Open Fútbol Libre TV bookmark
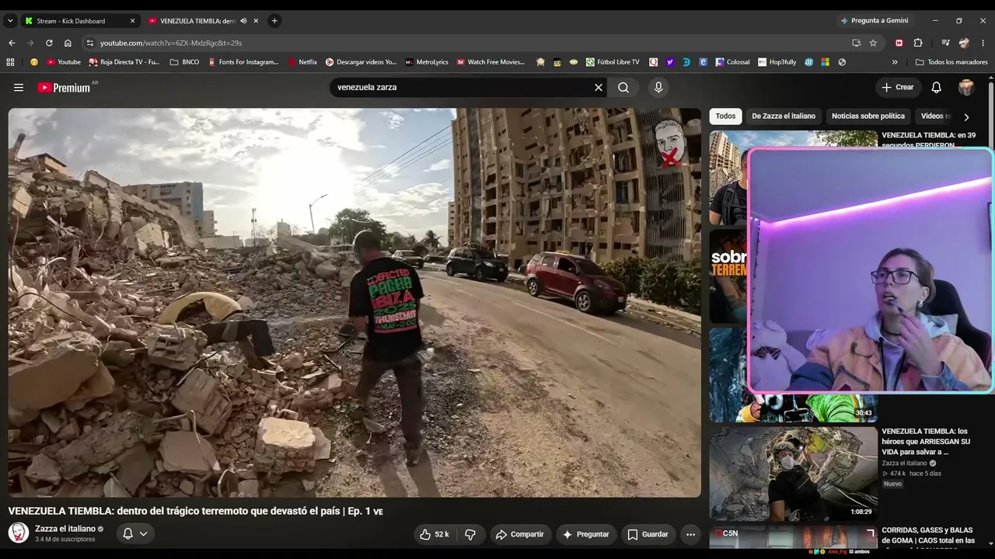The width and height of the screenshot is (995, 559). [x=613, y=62]
